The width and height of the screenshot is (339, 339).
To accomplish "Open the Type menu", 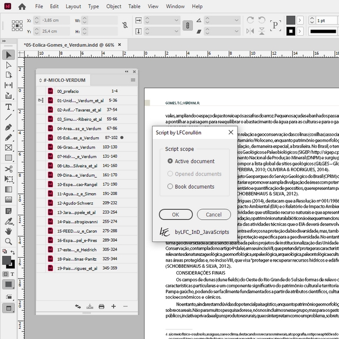I will [x=93, y=6].
